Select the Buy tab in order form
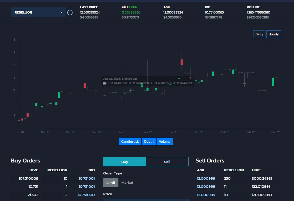The width and height of the screenshot is (294, 201). [x=125, y=162]
